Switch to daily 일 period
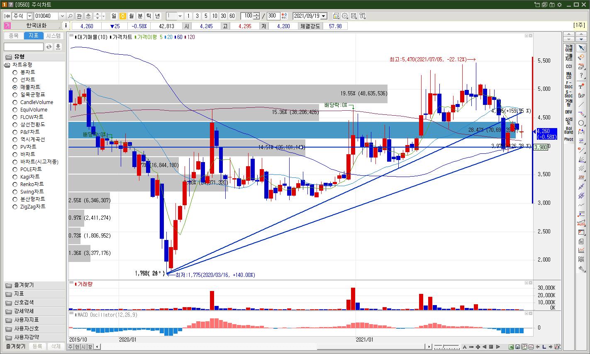590x354 pixels. [x=114, y=16]
